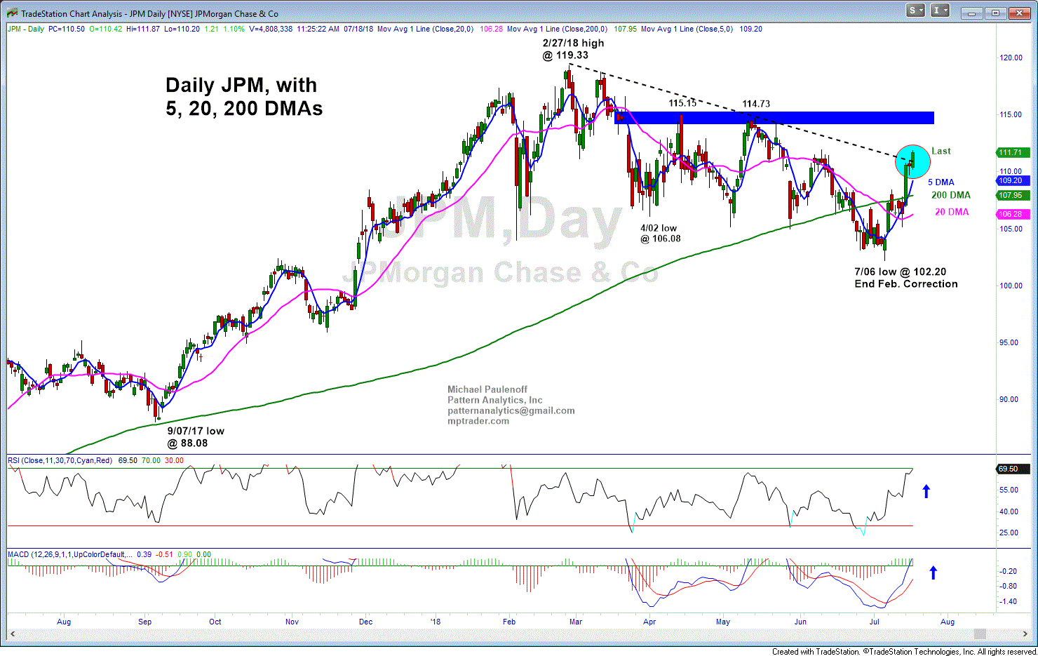Open the S symbol-link dropdown in title bar
Image resolution: width=1038 pixels, height=656 pixels.
pos(915,11)
